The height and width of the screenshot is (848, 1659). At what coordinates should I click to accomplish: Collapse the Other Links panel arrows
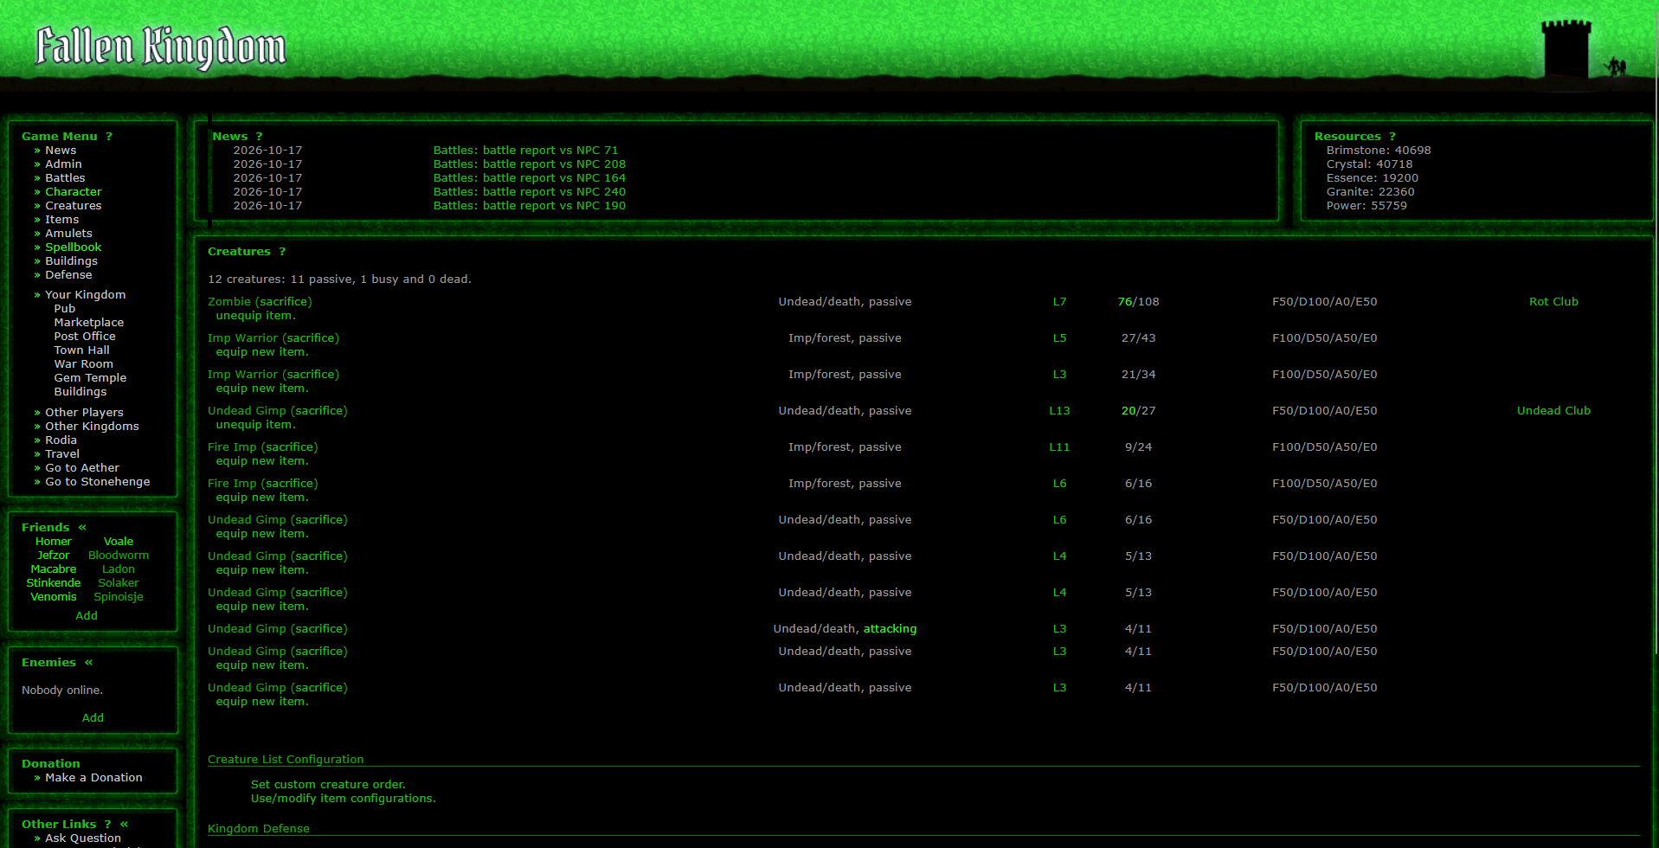tap(124, 824)
